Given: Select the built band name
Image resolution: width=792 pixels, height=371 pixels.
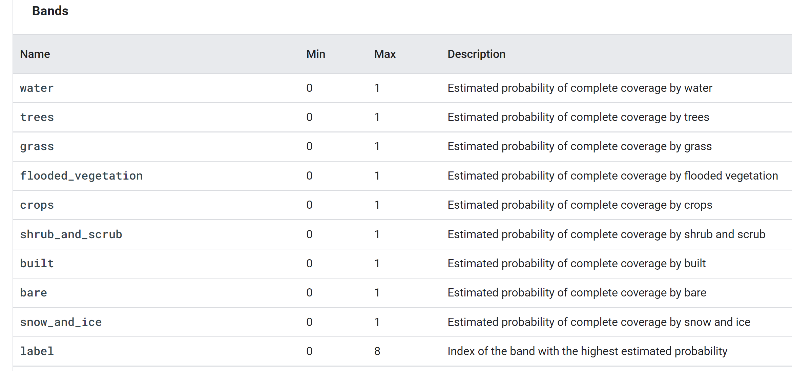Looking at the screenshot, I should point(37,264).
